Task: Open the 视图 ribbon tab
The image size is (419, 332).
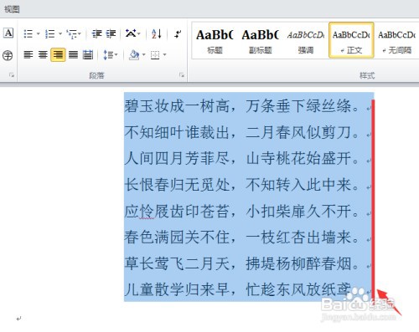Action: 12,9
